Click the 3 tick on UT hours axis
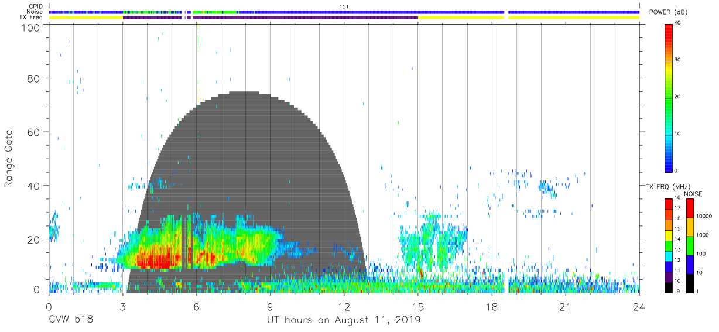719x332 pixels. point(123,306)
